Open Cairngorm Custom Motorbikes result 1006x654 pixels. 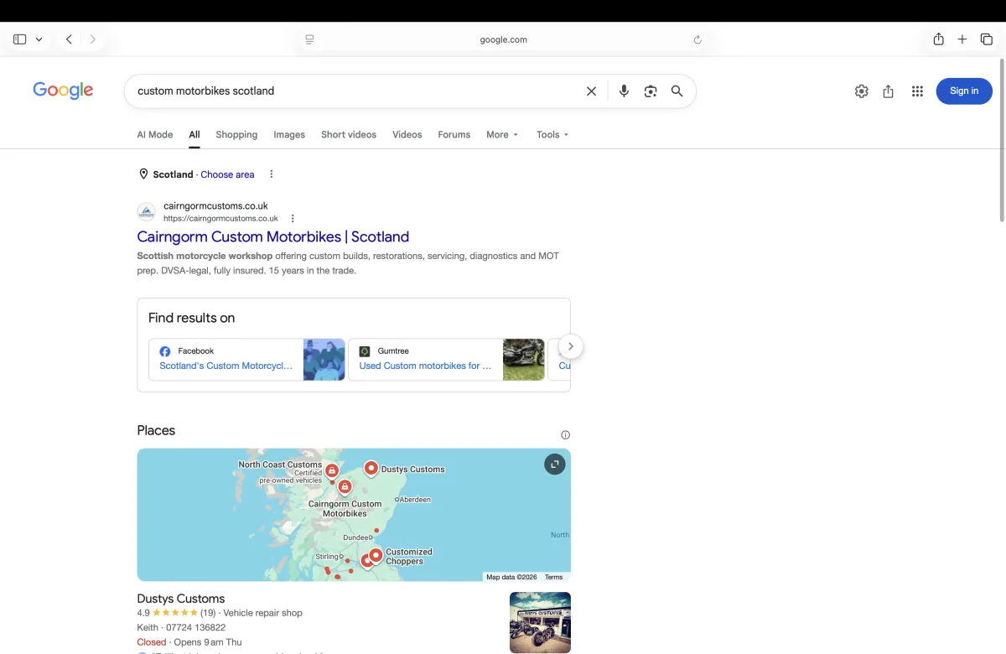(273, 236)
